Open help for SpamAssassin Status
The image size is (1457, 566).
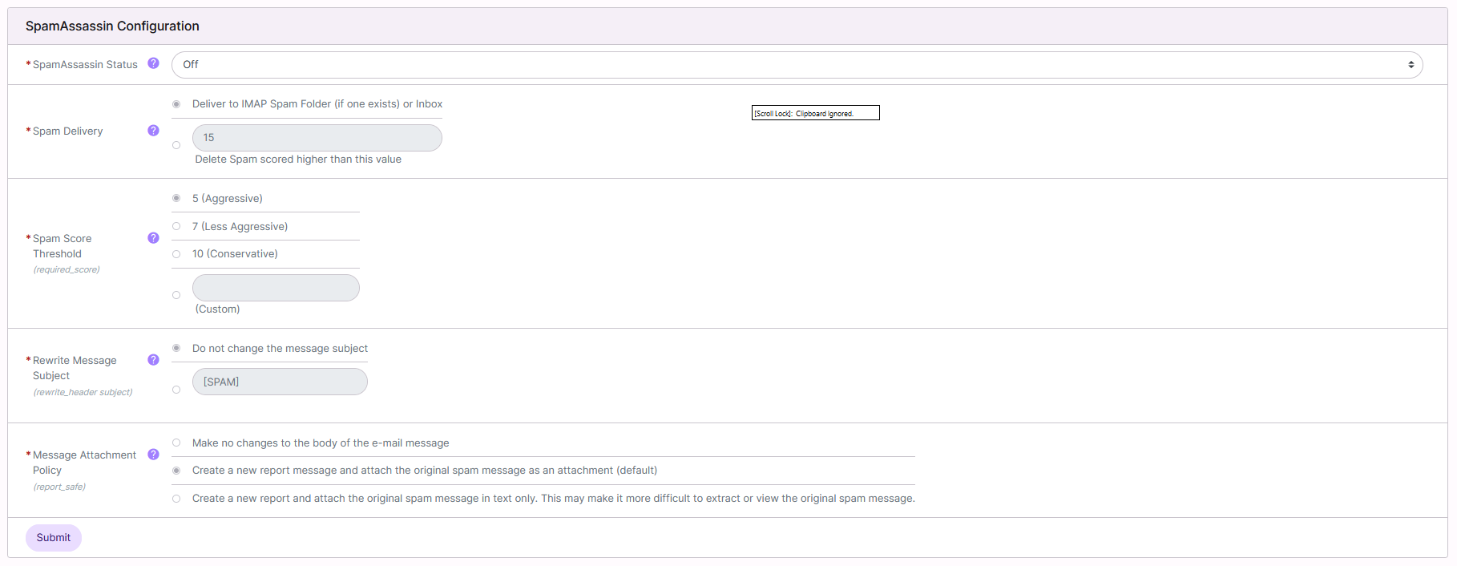pyautogui.click(x=153, y=63)
